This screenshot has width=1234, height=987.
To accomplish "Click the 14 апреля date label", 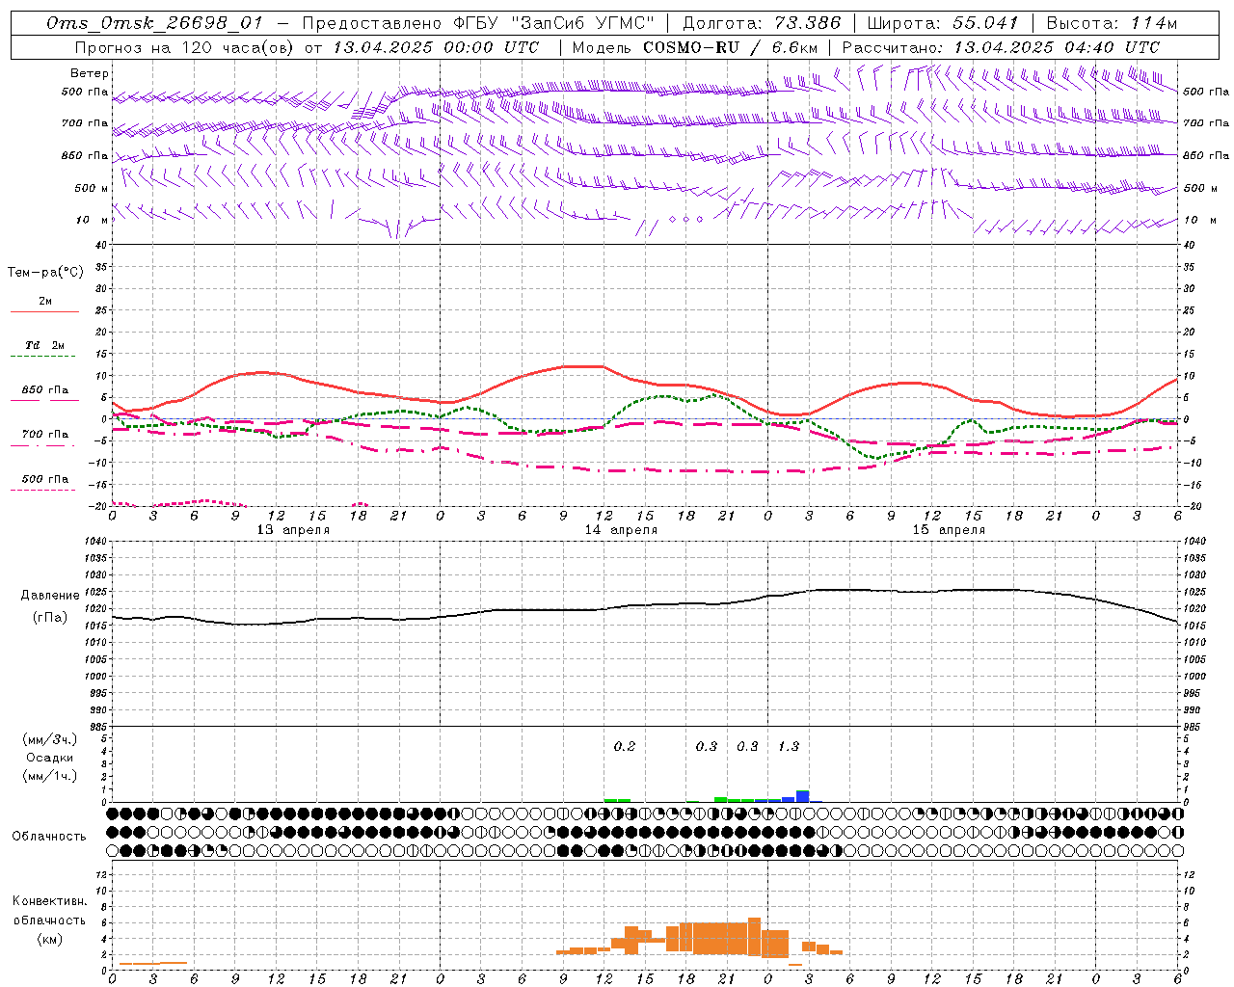I will coord(621,530).
